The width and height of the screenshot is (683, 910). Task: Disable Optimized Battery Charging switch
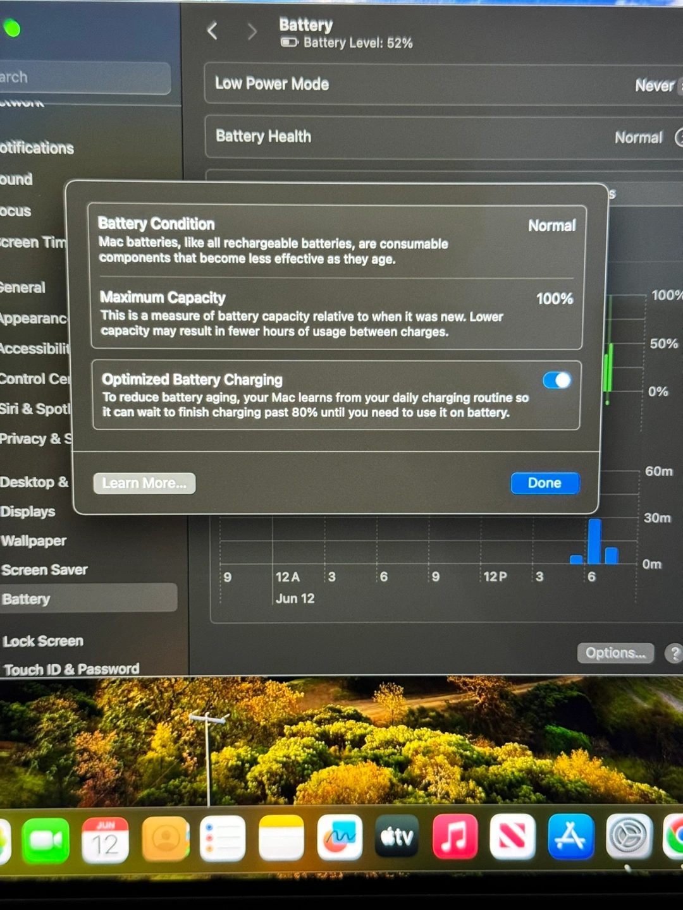[x=557, y=380]
